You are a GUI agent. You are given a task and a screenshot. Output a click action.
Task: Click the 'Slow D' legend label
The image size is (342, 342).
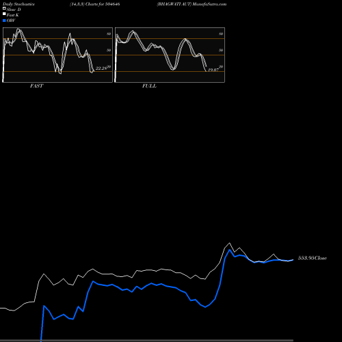point(14,10)
